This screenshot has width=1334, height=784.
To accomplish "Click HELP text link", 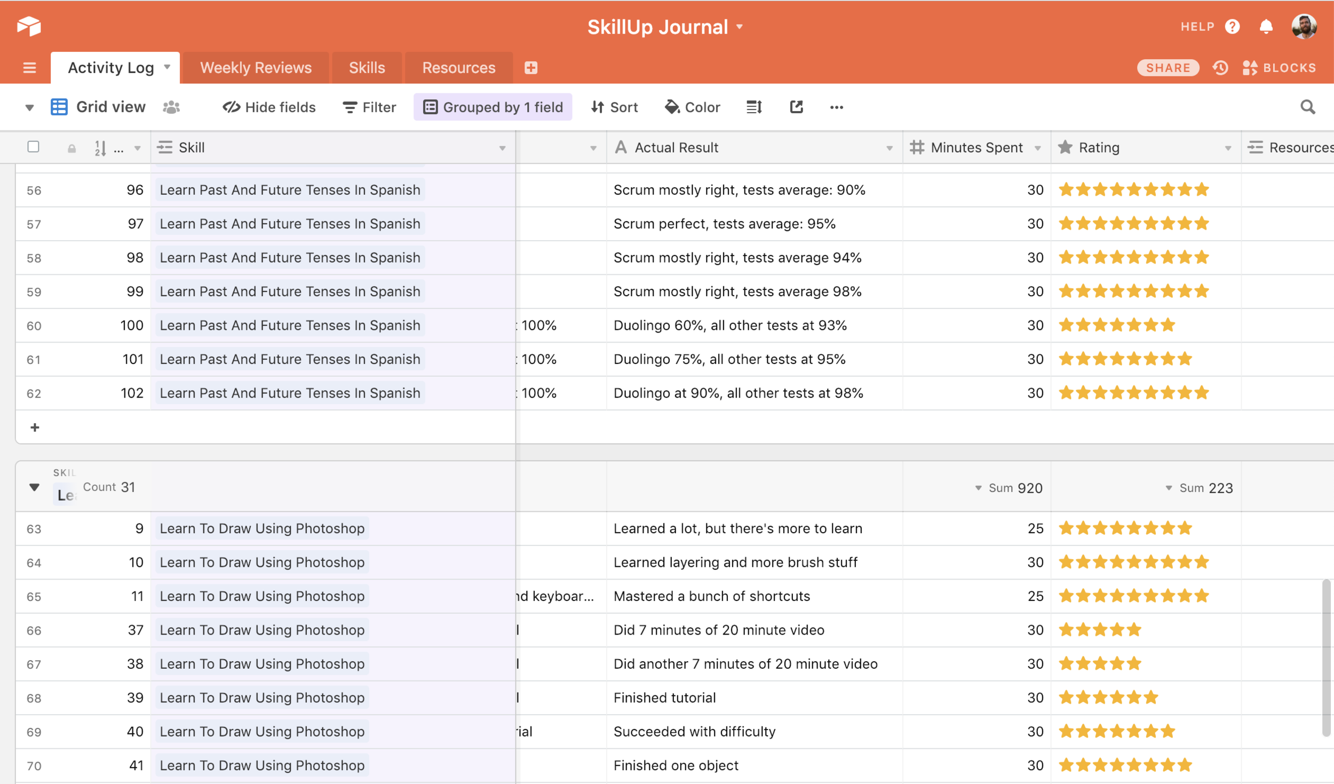I will [1197, 27].
